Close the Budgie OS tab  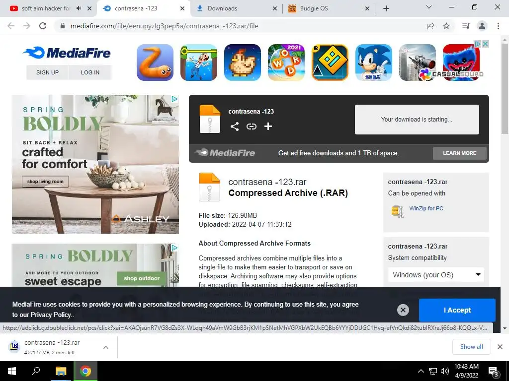[367, 8]
